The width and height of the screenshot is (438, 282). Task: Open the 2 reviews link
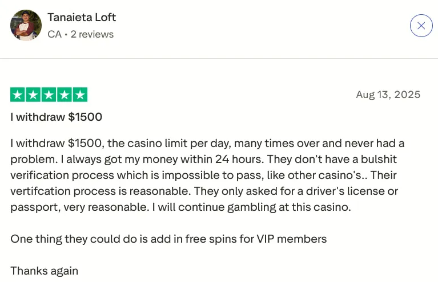click(92, 34)
